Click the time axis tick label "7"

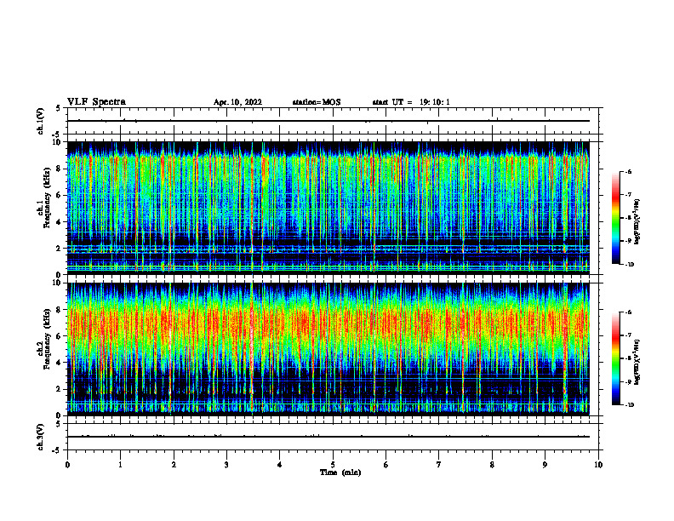click(x=439, y=465)
